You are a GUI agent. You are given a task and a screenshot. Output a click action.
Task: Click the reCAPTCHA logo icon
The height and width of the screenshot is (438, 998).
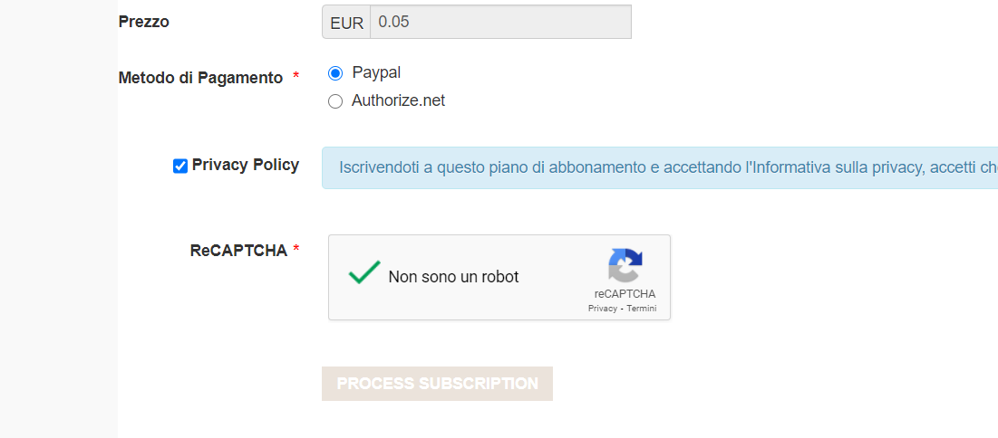[625, 265]
